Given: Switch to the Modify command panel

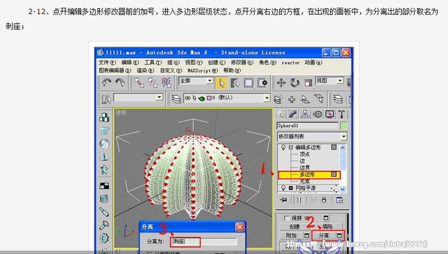Looking at the screenshot, I should (x=293, y=114).
